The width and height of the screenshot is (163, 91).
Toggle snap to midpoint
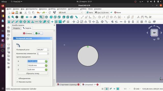pyautogui.click(x=17, y=22)
